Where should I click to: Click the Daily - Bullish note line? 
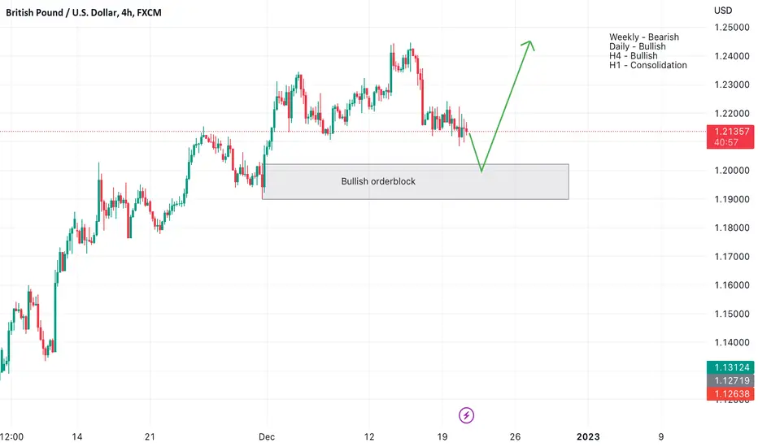[x=637, y=46]
